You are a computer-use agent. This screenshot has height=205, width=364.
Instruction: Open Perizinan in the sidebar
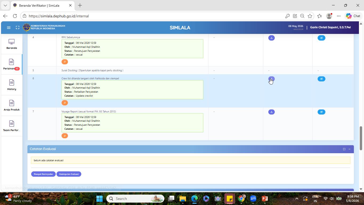(11, 64)
